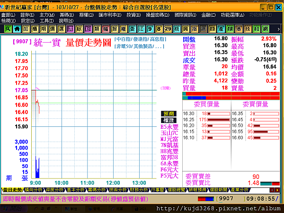Open the 工具(T) menu
The height and width of the screenshot is (213, 284).
click(46, 21)
